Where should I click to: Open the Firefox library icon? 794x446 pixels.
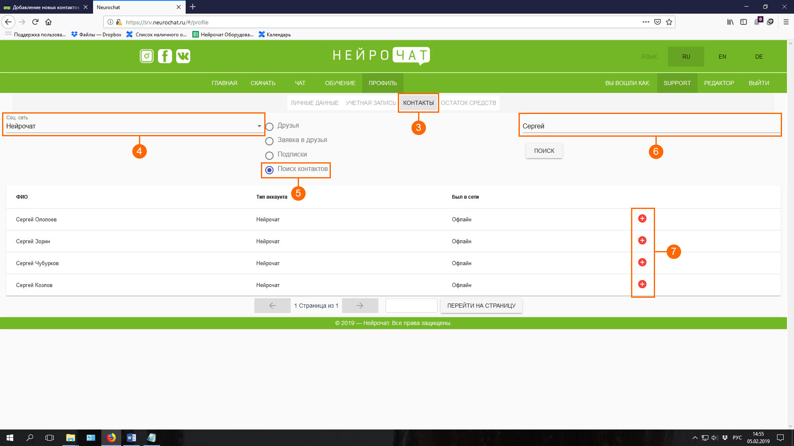coord(730,22)
